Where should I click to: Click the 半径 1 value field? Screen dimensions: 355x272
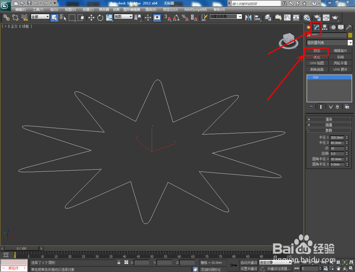point(337,137)
